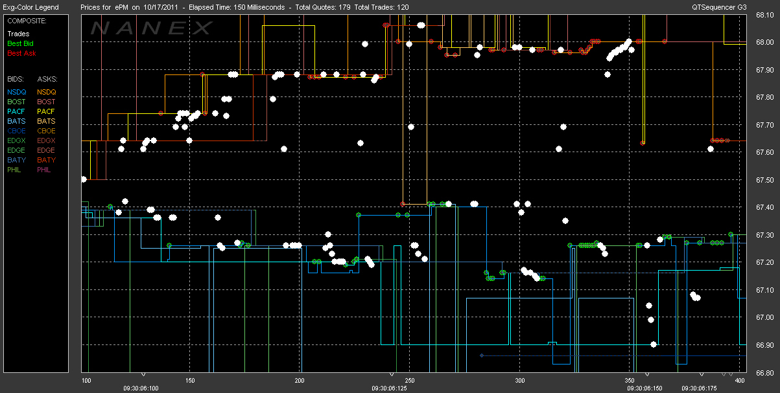Click the time marker triangle above 09:30:06:100
The height and width of the screenshot is (393, 780).
pos(144,375)
